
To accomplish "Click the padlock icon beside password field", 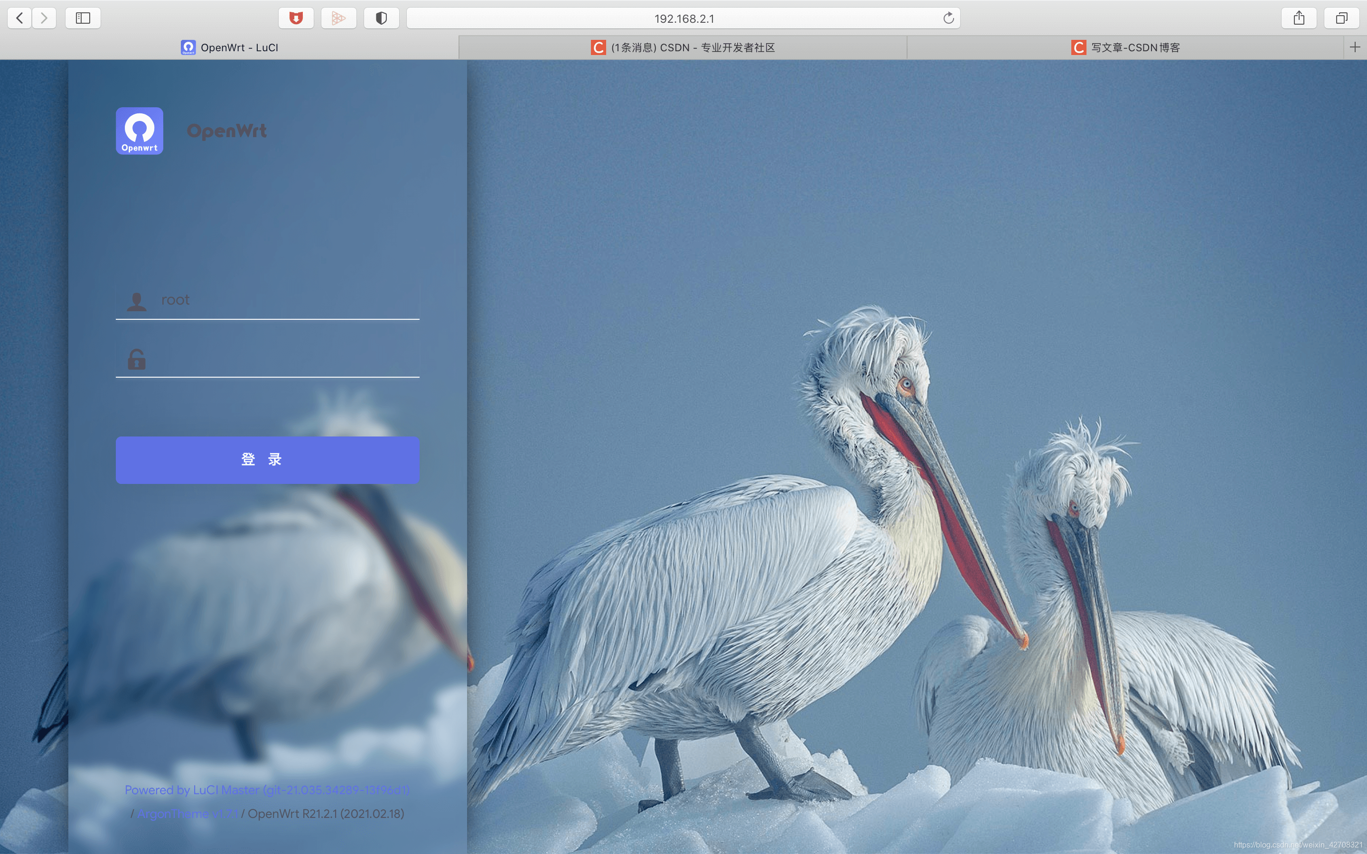I will pos(136,359).
